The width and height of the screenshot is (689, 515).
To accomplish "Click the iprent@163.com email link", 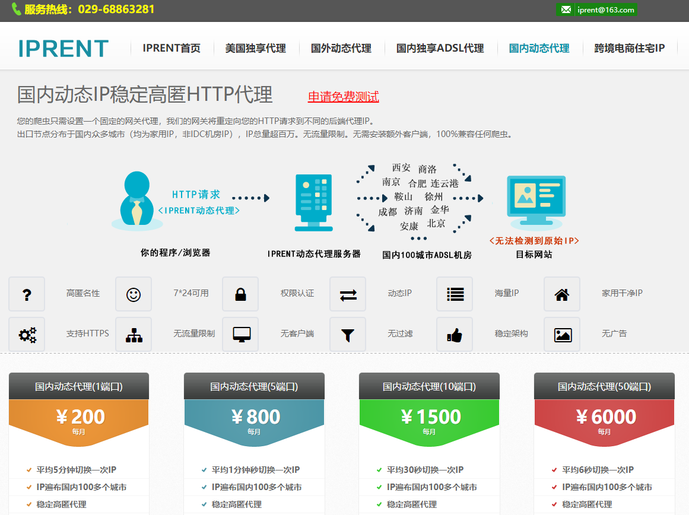I will tap(606, 9).
